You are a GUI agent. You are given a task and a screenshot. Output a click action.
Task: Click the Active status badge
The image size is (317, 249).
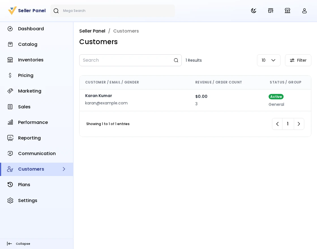coord(276,96)
